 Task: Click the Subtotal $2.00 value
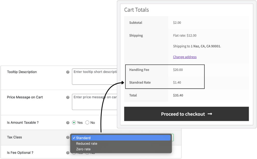pos(177,23)
